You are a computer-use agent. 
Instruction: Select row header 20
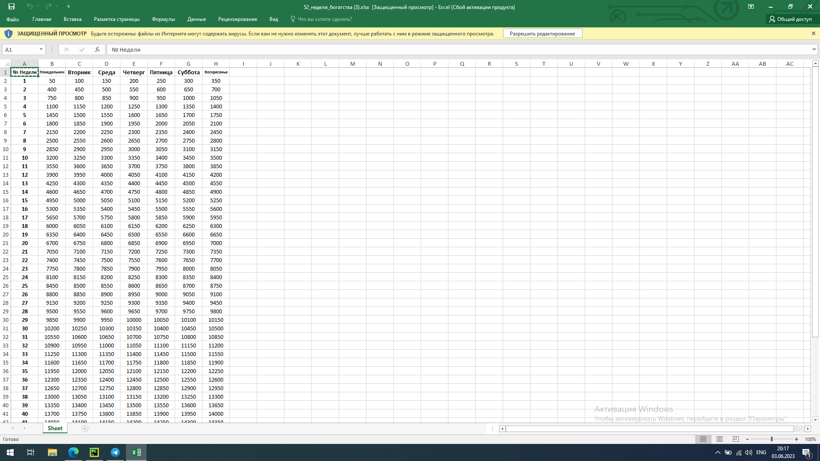6,234
